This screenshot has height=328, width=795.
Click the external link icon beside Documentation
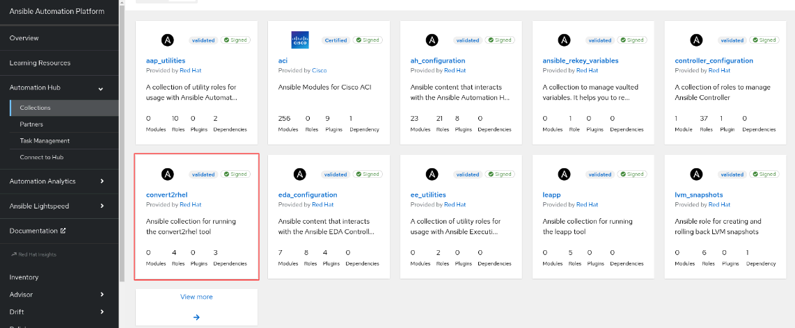pos(63,231)
